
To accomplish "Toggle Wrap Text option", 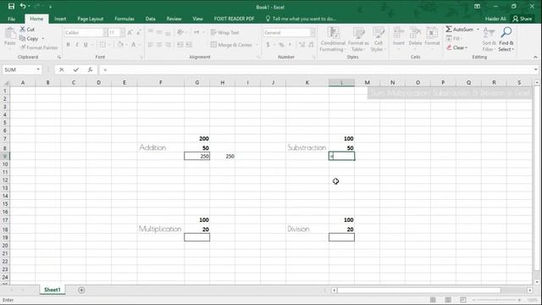I will pyautogui.click(x=224, y=32).
